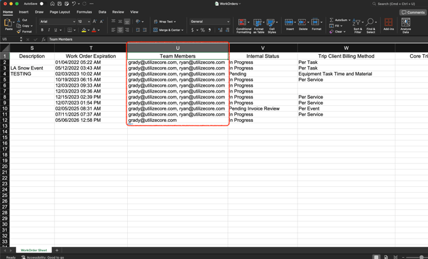Click the Name Box showing U1
The width and height of the screenshot is (428, 259).
pyautogui.click(x=10, y=40)
